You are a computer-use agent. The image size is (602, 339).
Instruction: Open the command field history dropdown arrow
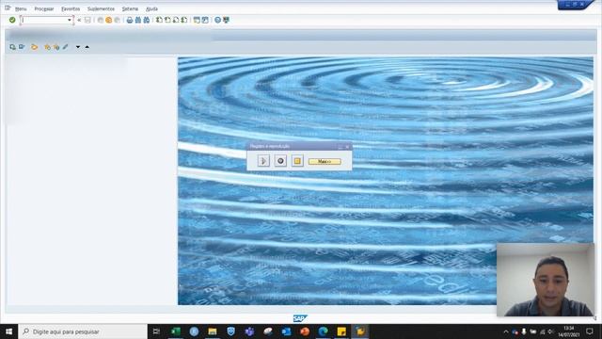click(x=70, y=20)
